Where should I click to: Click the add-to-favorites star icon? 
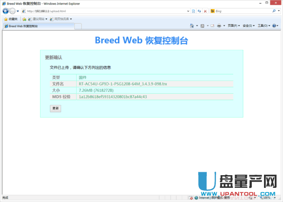point(24,19)
